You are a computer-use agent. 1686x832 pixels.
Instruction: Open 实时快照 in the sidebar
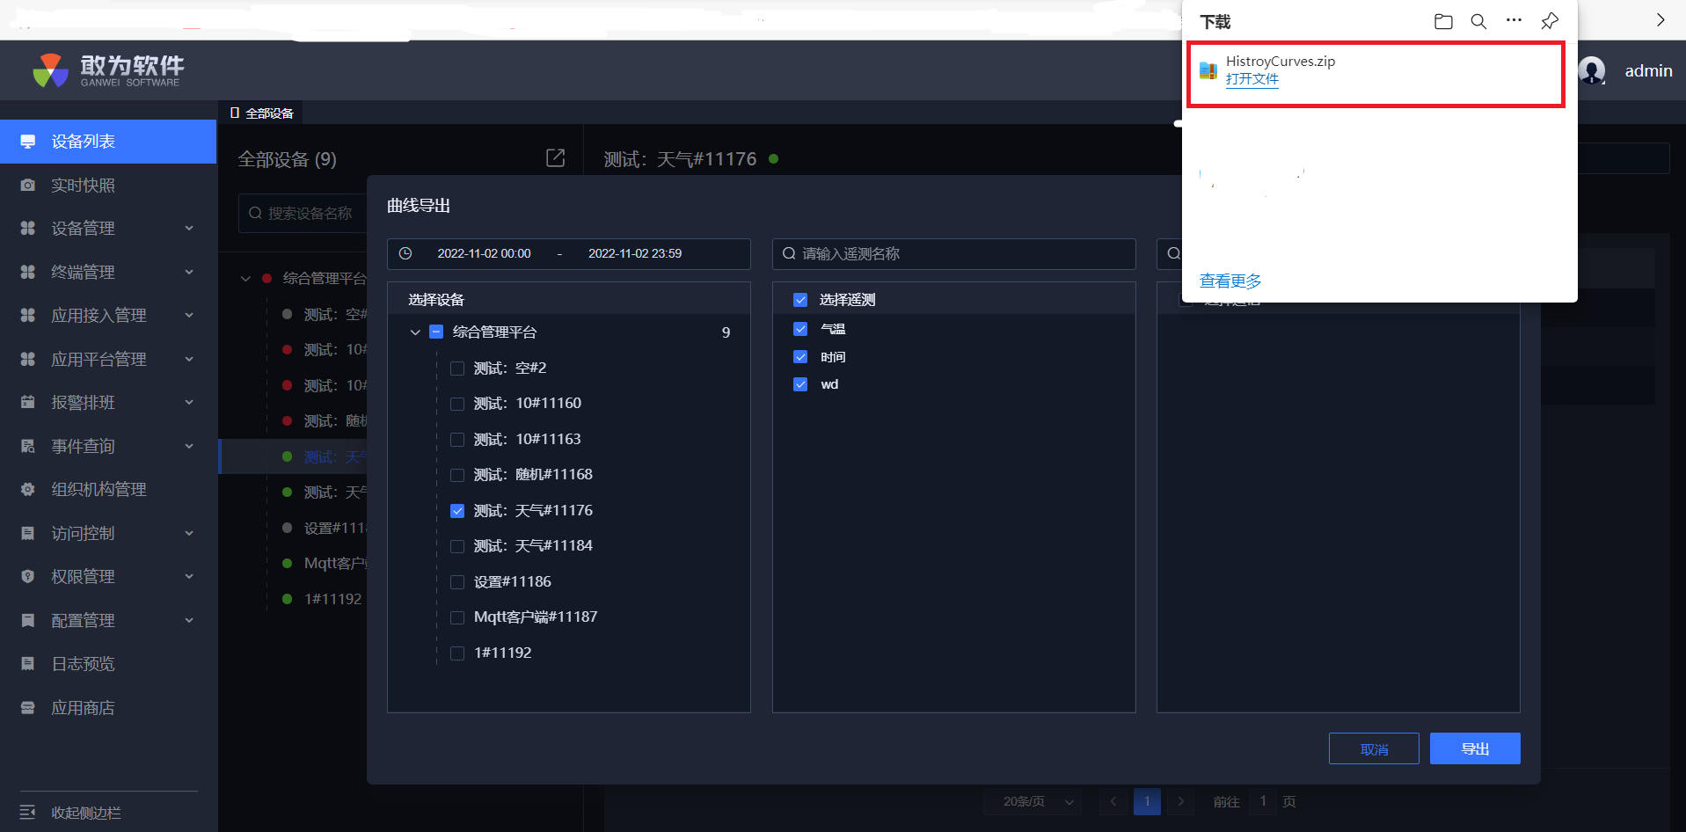(x=83, y=186)
